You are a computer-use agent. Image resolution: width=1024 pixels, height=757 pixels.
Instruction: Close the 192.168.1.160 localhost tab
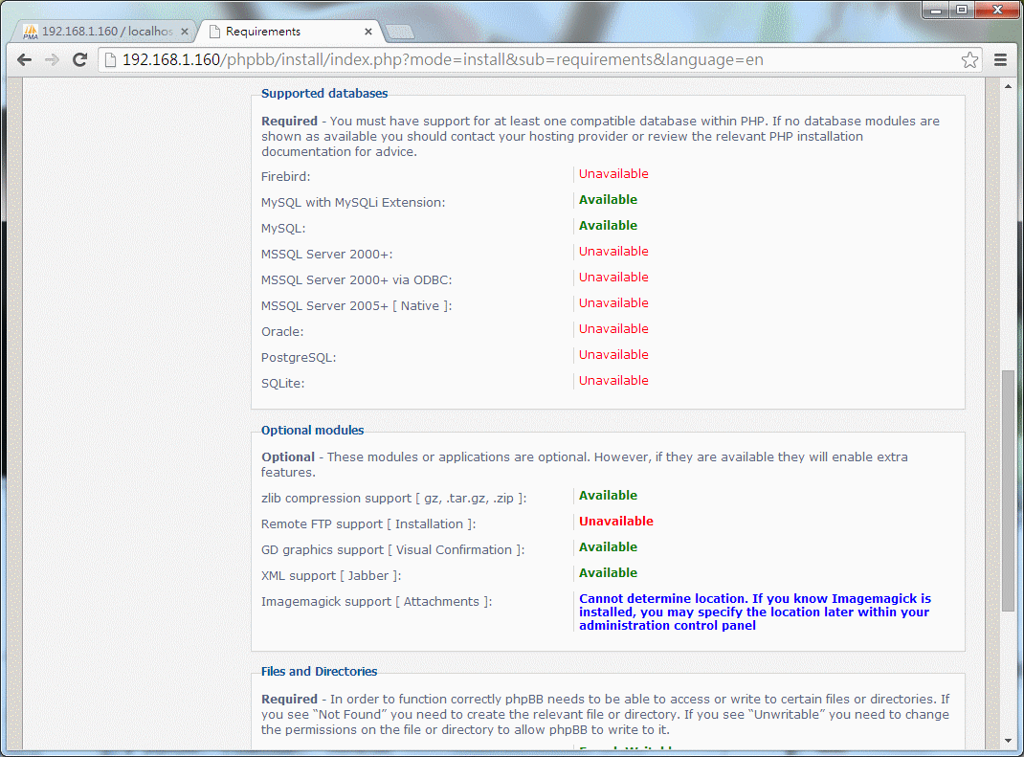click(x=184, y=32)
